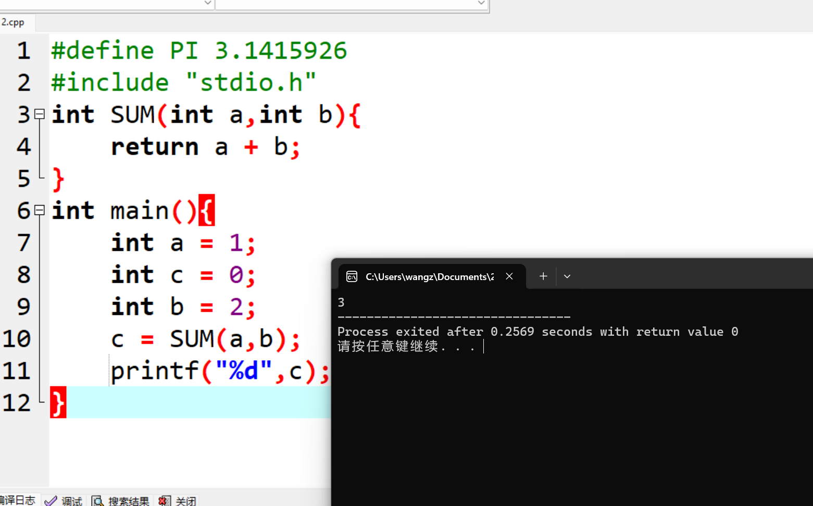Click line number 1 in the gutter

click(x=23, y=50)
